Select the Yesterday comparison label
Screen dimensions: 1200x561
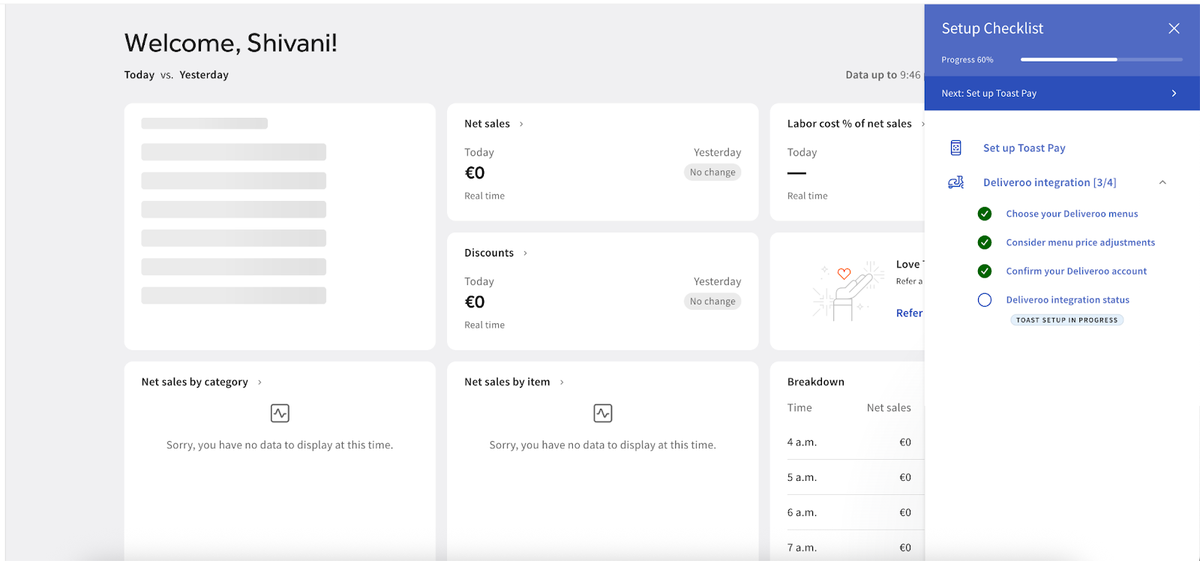(204, 75)
